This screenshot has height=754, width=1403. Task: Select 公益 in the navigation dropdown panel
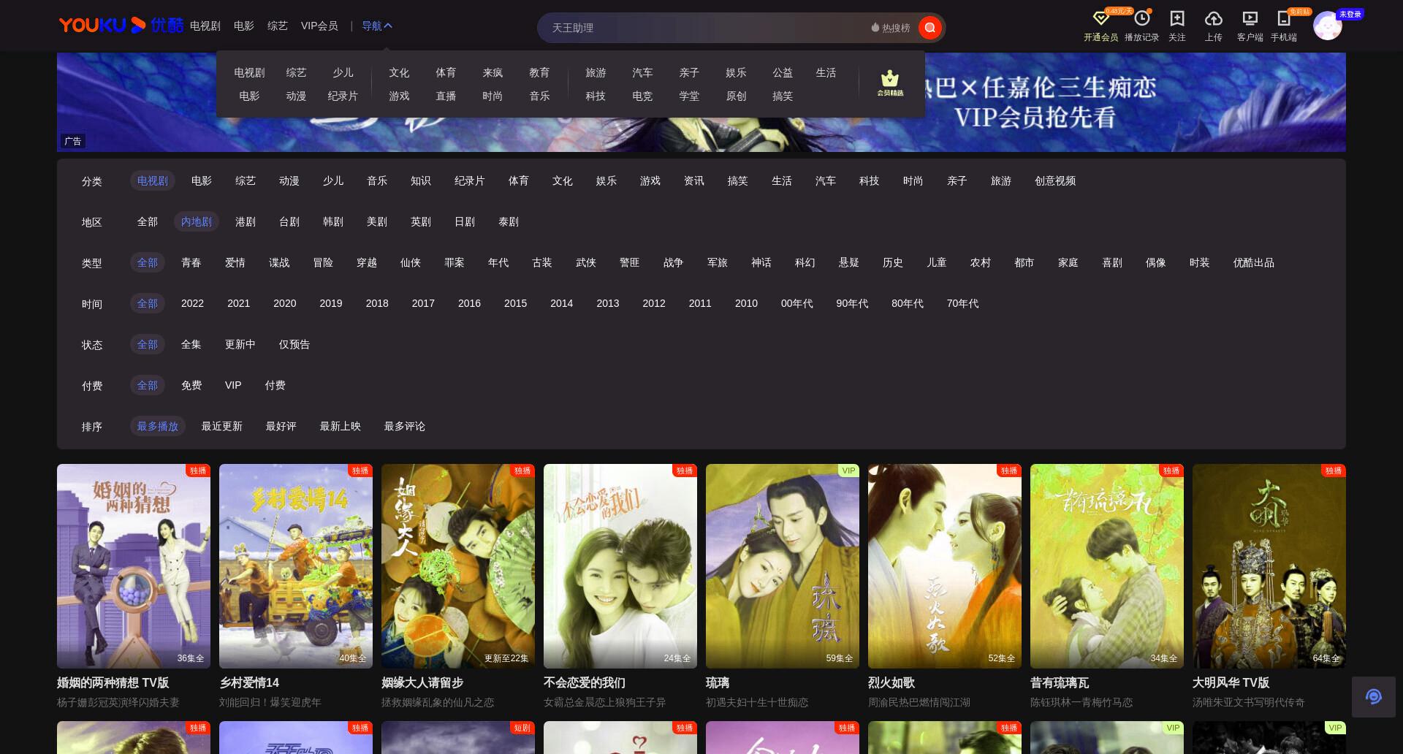[783, 72]
